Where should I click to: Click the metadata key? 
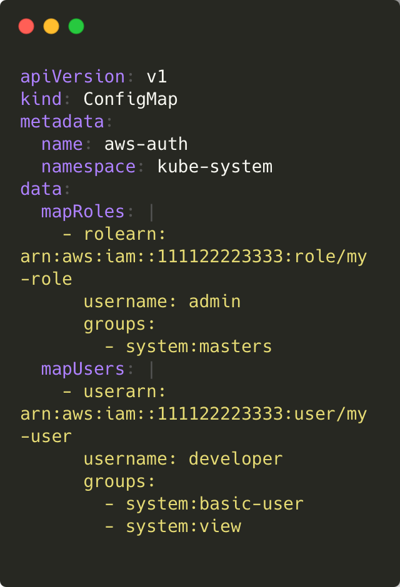62,122
